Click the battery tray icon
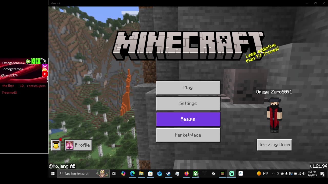Screen dimensions: 328x184 (295, 174)
